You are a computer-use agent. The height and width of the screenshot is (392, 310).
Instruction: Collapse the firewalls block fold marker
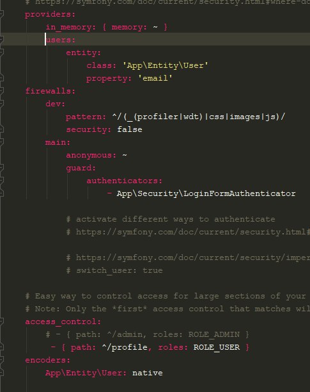click(1, 90)
